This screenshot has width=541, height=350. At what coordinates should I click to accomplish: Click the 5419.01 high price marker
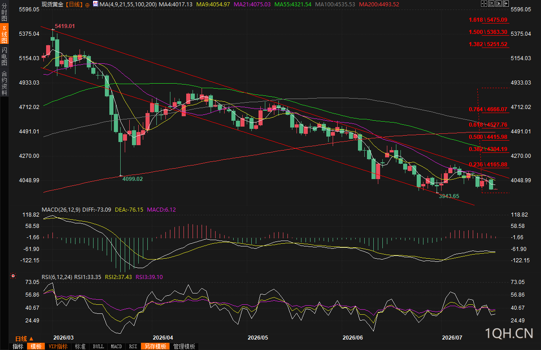65,26
